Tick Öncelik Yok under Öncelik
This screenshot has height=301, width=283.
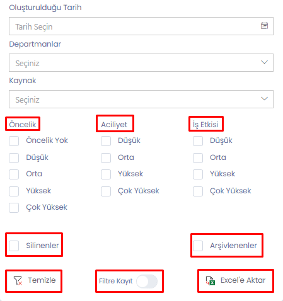(x=14, y=141)
